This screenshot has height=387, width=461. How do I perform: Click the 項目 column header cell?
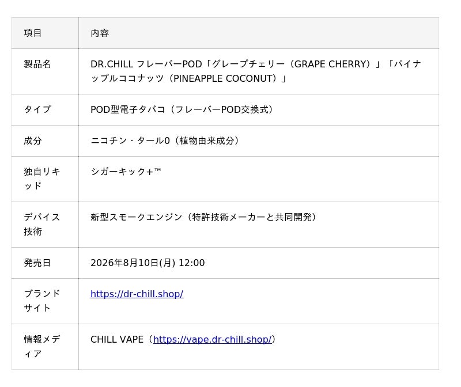click(45, 33)
